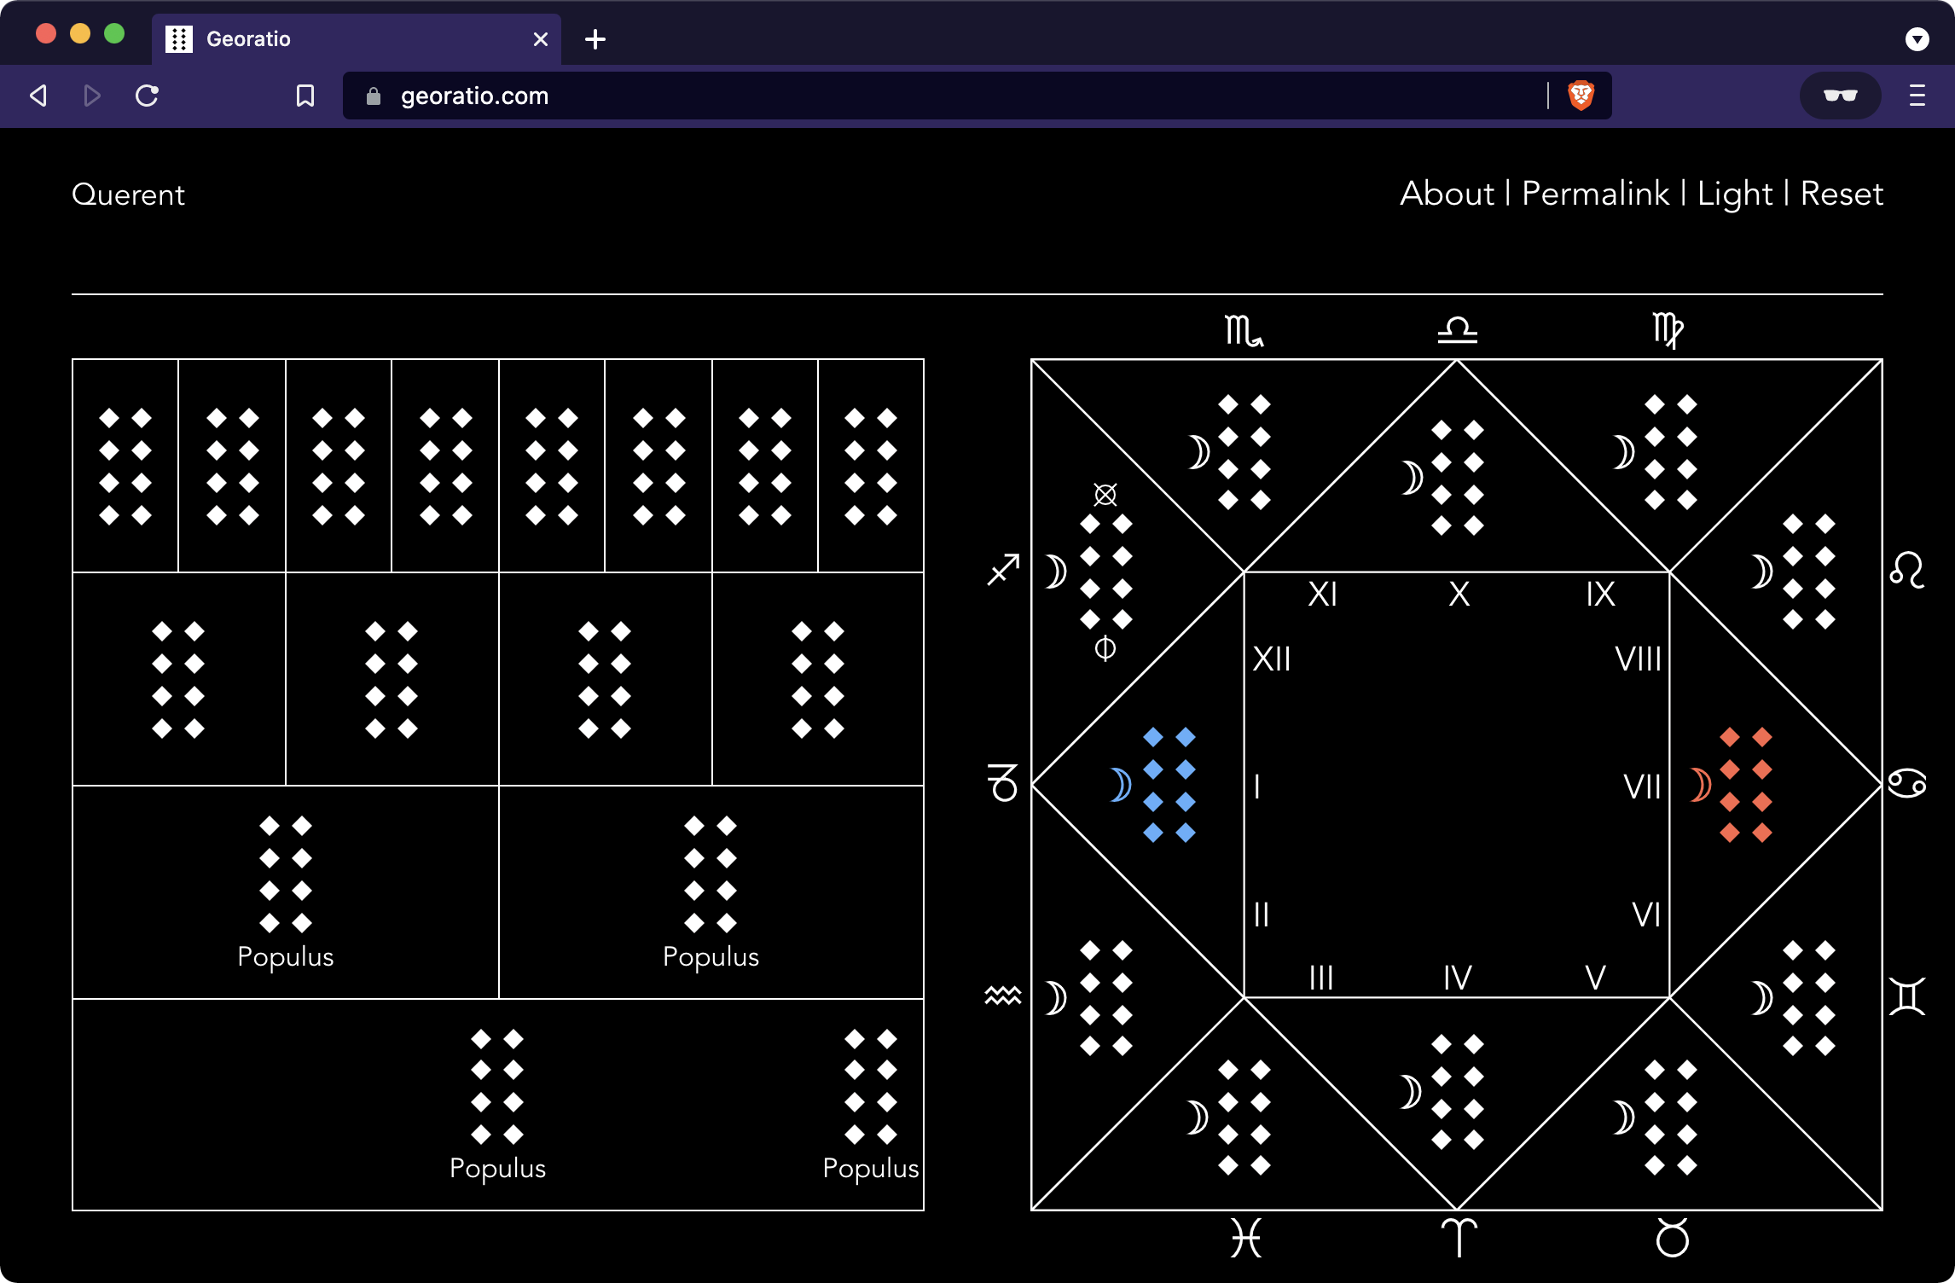Click the Scorpio zodiac symbol
This screenshot has width=1955, height=1283.
(x=1244, y=331)
